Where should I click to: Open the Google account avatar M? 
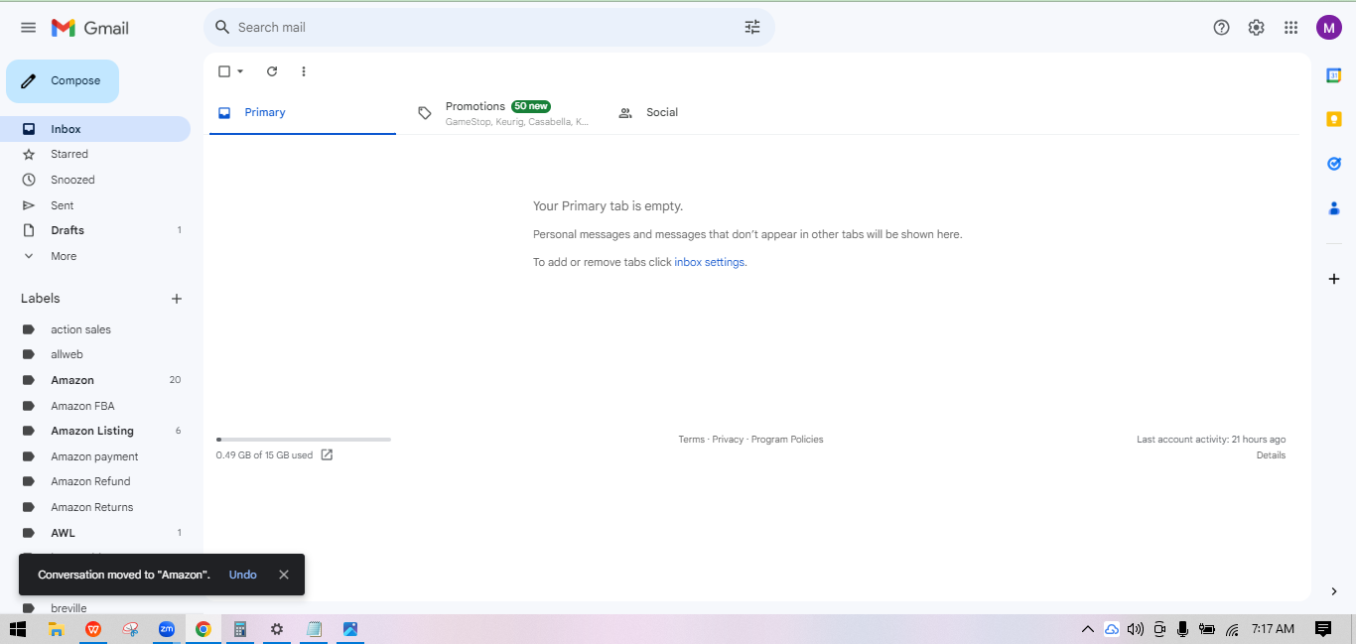[x=1329, y=28]
